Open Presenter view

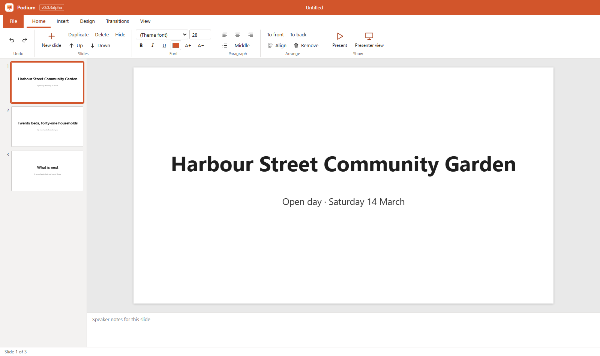[369, 40]
